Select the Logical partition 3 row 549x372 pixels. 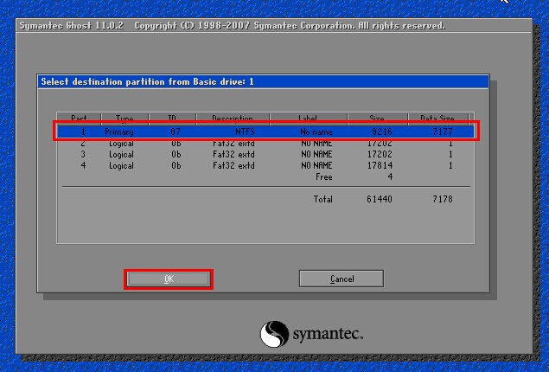265,154
